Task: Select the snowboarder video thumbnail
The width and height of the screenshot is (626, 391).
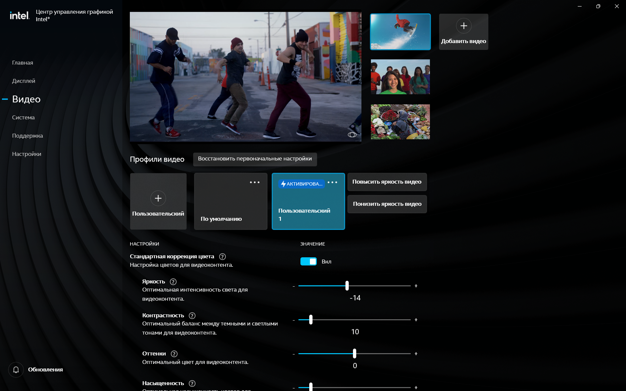Action: point(400,32)
